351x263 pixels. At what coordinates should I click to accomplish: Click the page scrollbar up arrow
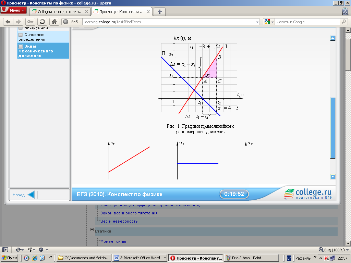pos(348,30)
